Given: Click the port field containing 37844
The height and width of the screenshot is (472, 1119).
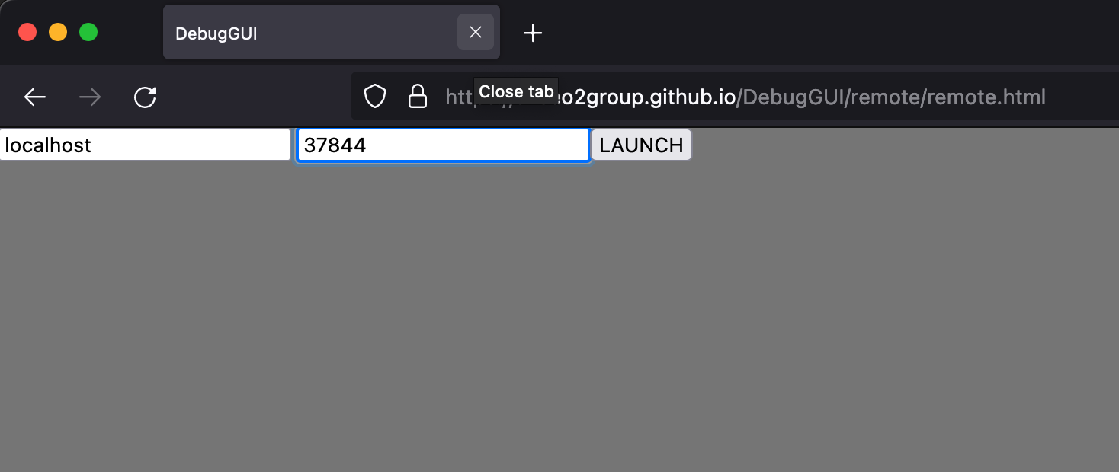Looking at the screenshot, I should coord(443,145).
